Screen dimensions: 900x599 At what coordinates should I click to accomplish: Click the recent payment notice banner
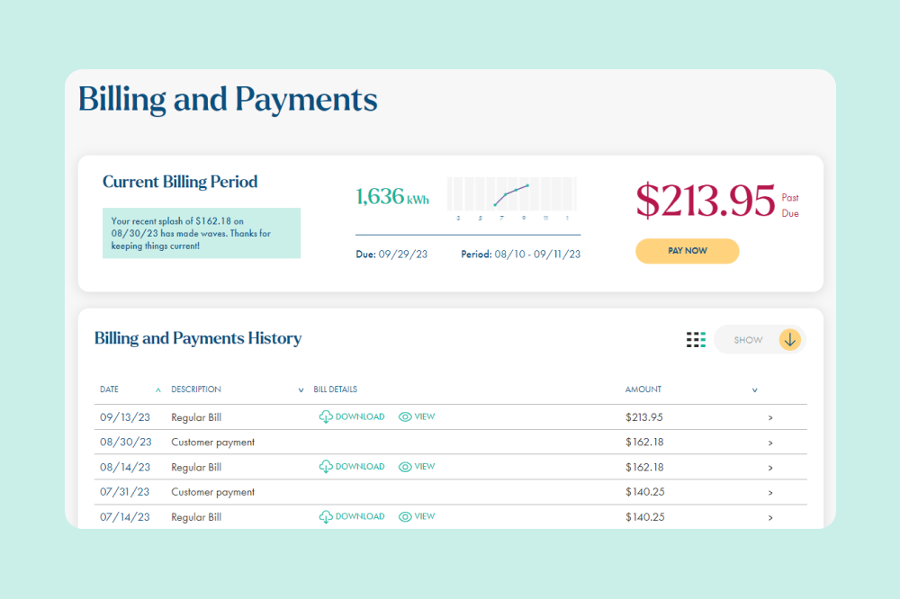[202, 233]
